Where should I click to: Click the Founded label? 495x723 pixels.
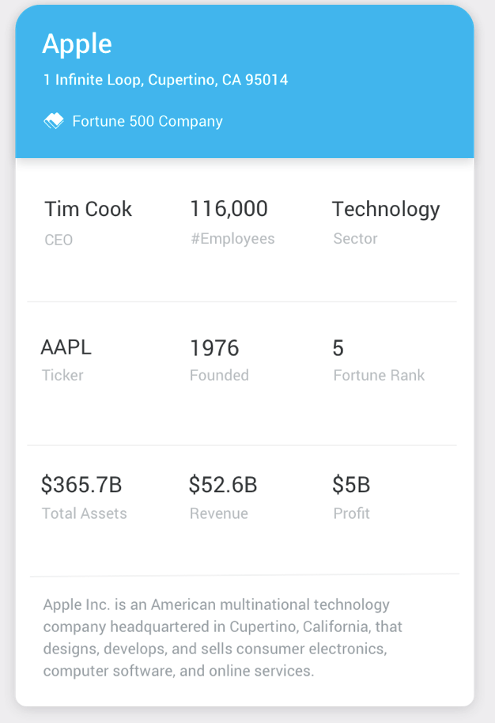click(x=219, y=375)
